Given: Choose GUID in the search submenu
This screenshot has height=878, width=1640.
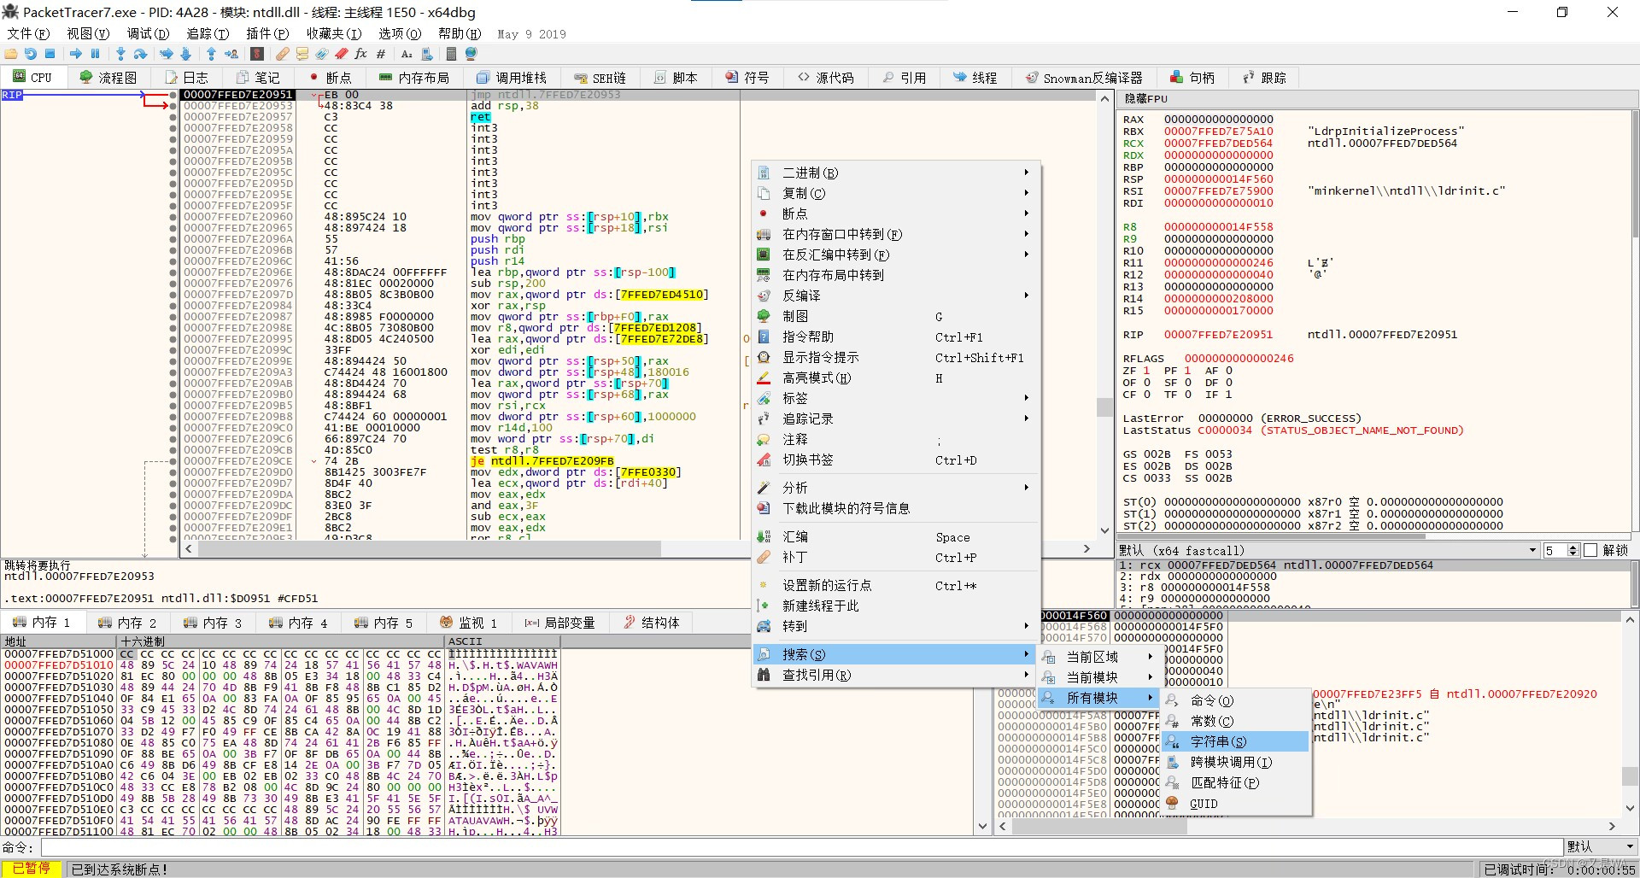Looking at the screenshot, I should point(1235,804).
